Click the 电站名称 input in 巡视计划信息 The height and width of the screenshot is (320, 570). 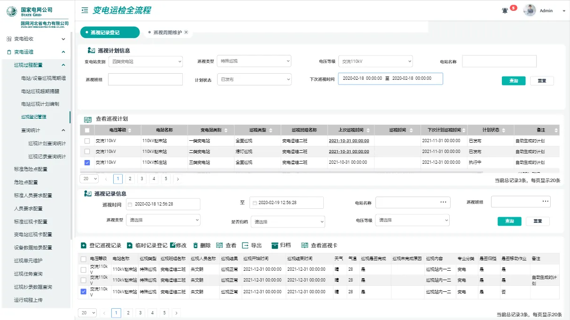(x=499, y=61)
